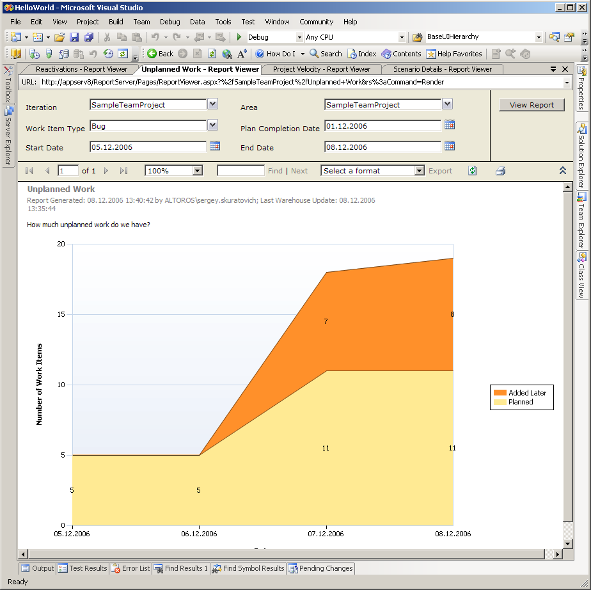Click the Copy icon in the toolbar
591x590 pixels.
click(122, 37)
